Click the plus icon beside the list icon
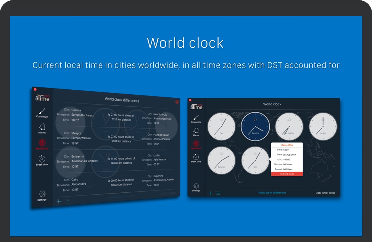372x242 pixels. tap(211, 193)
